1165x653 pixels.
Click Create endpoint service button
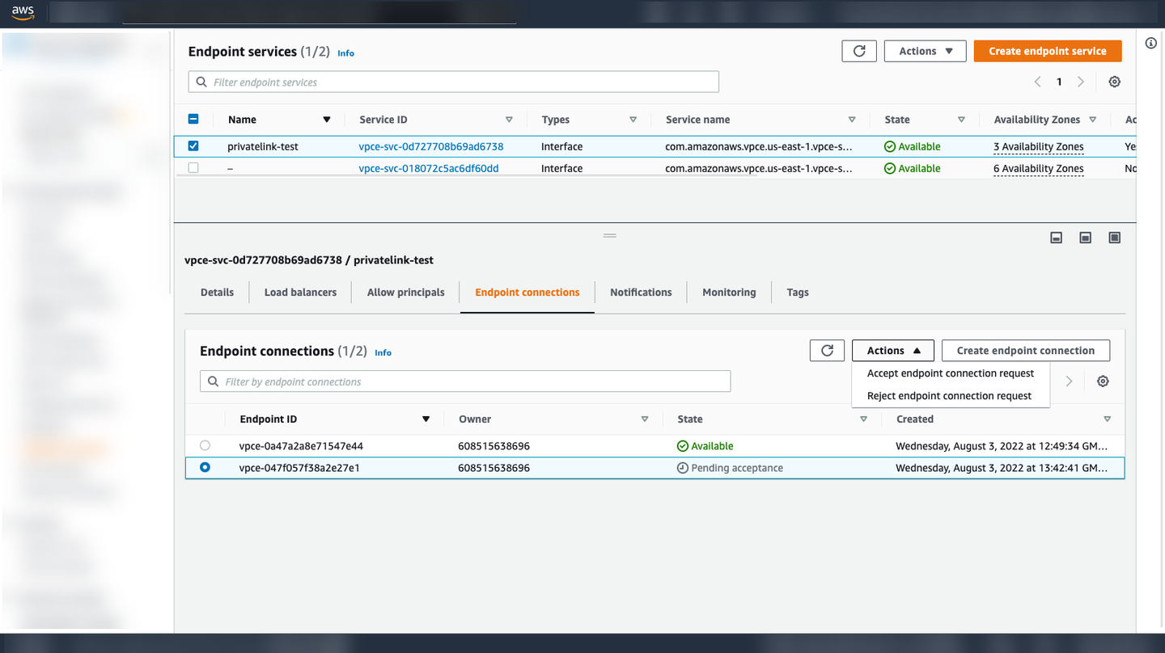1048,51
